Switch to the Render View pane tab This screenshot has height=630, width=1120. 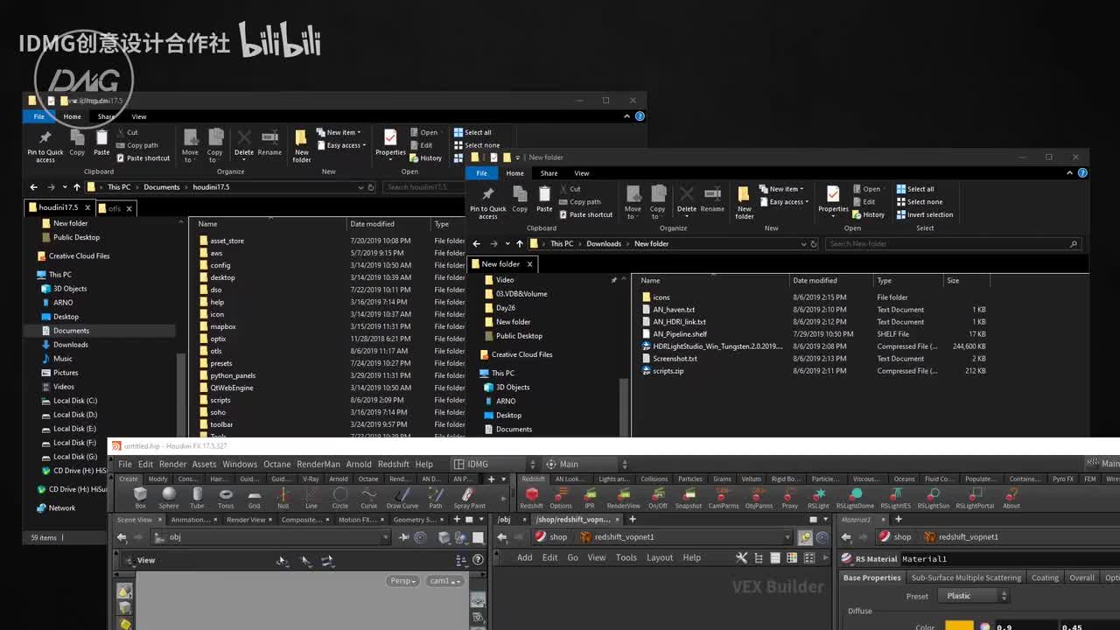pos(246,520)
